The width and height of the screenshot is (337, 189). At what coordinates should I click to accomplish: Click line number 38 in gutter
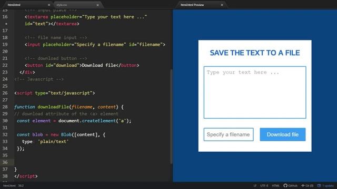point(5,176)
